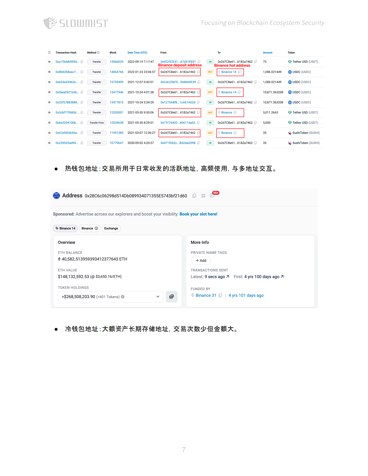The image size is (368, 476).
Task: Copy transaction hash 0xb53a43462e
Action: click(82, 82)
